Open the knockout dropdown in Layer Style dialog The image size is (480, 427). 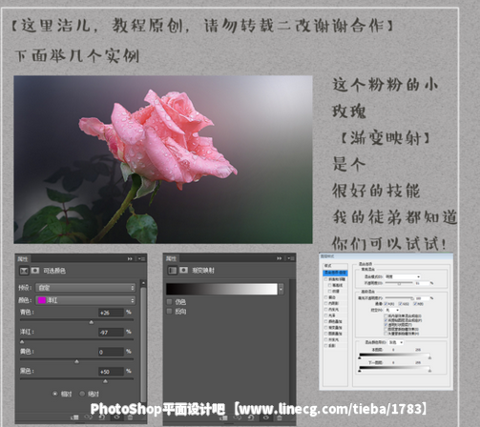pyautogui.click(x=392, y=310)
